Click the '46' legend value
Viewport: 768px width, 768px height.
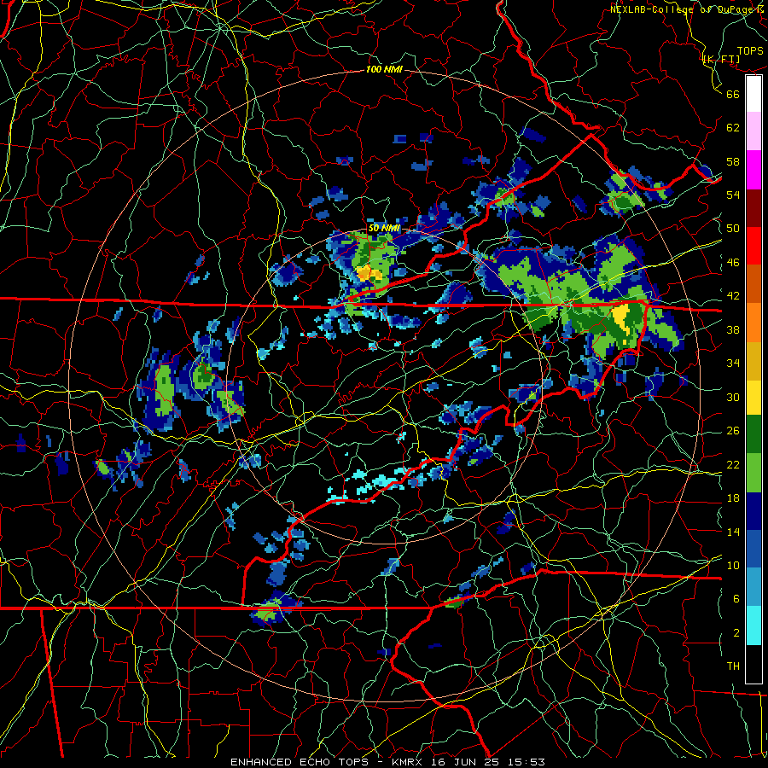click(x=733, y=263)
